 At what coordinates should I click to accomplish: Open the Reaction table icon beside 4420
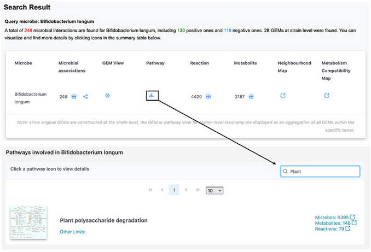pyautogui.click(x=208, y=96)
